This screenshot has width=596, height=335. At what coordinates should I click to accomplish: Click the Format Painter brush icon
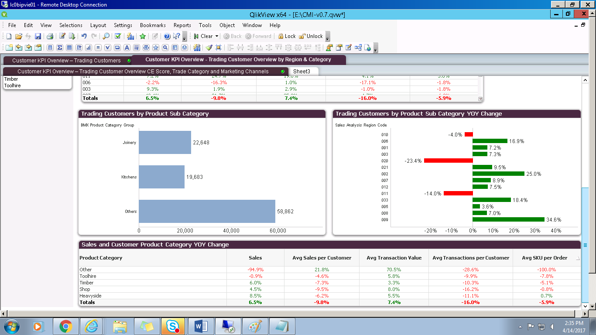(209, 48)
